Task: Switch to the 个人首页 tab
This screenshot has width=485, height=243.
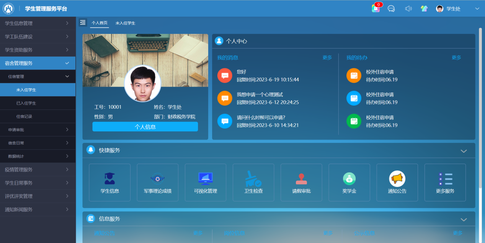Action: [x=100, y=23]
